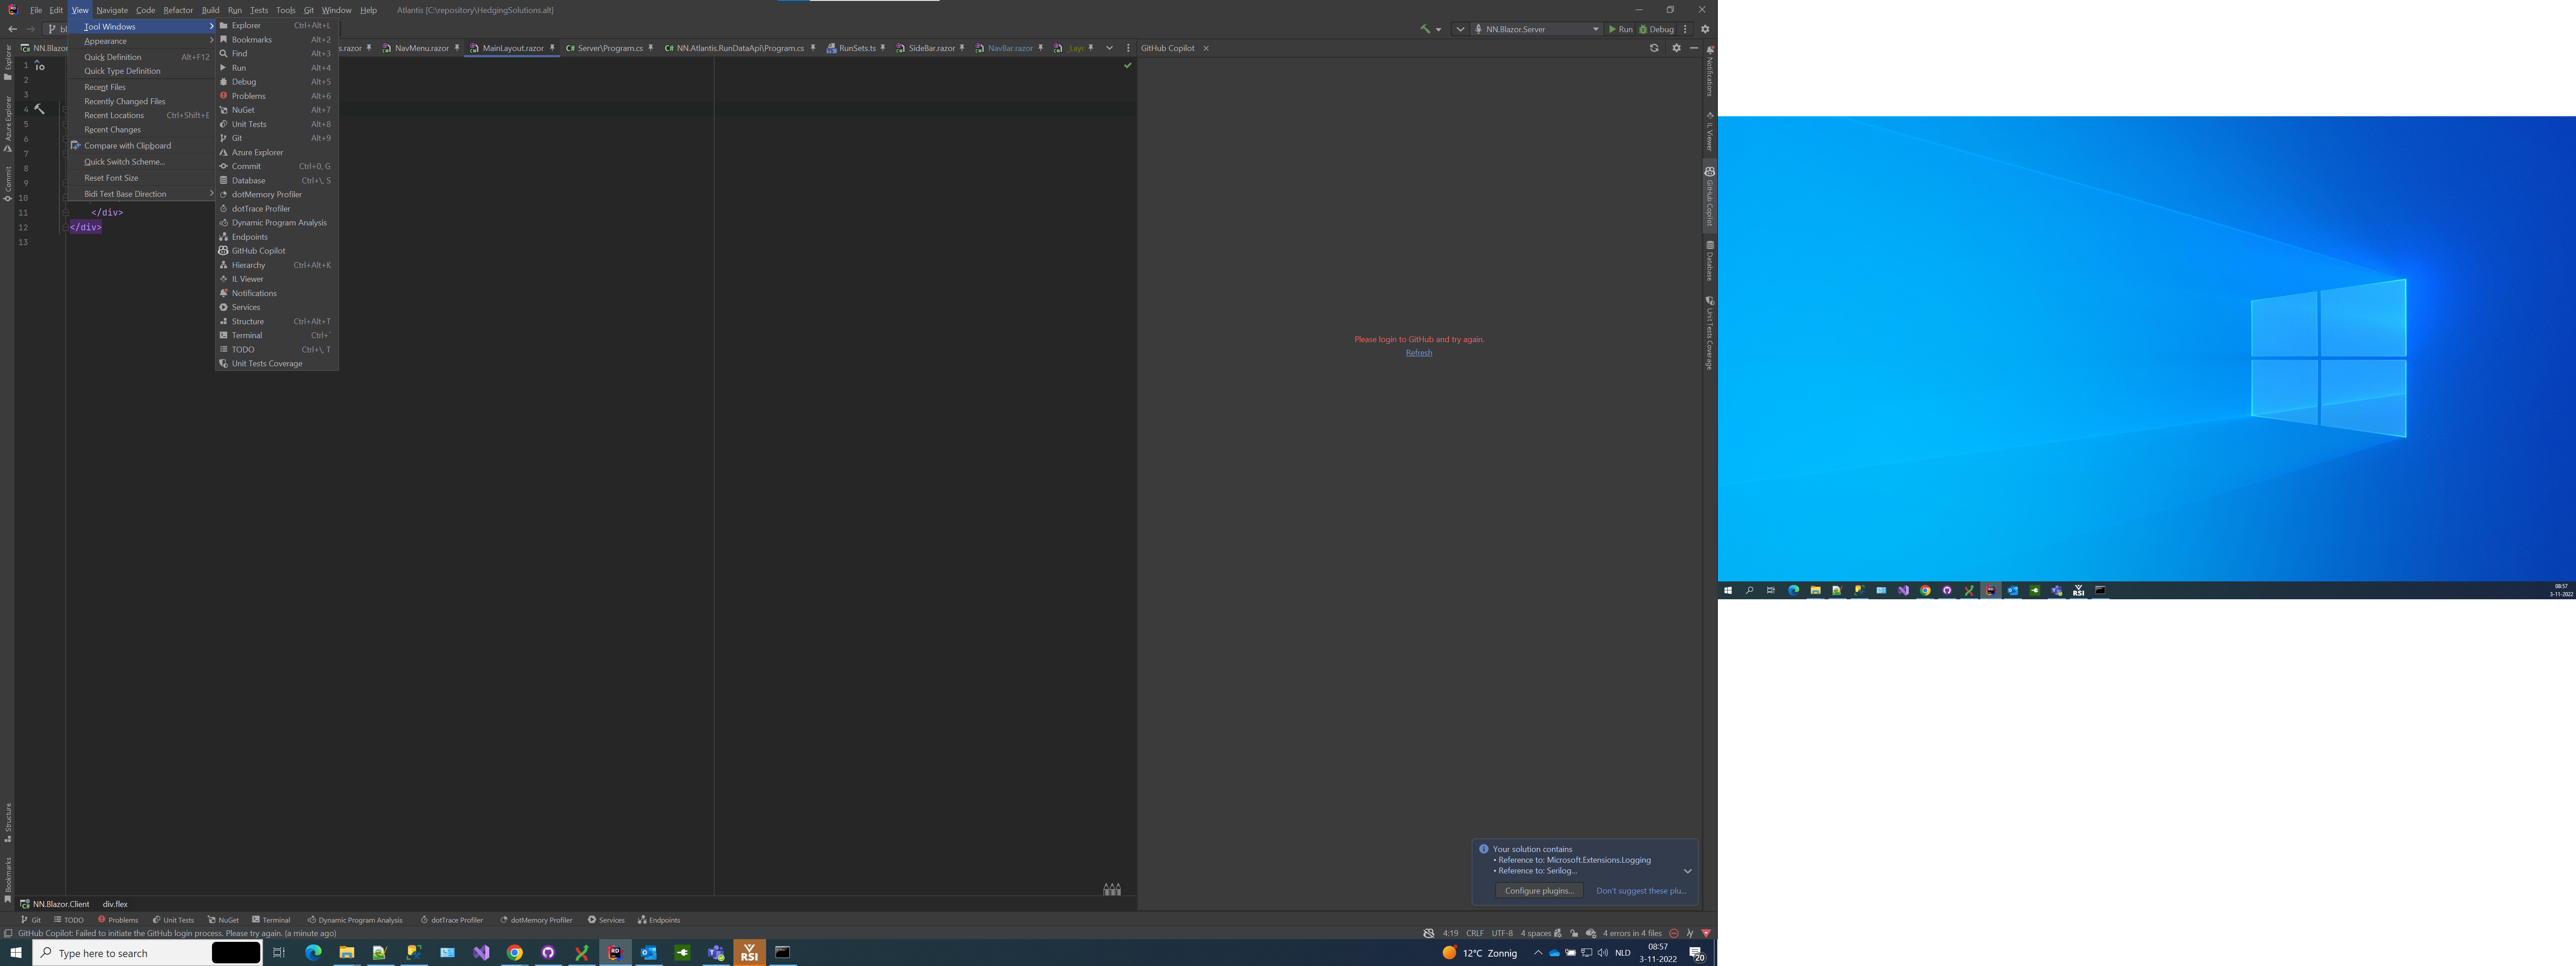Select GitHub Copilot in Tool Windows submenu

pyautogui.click(x=257, y=250)
